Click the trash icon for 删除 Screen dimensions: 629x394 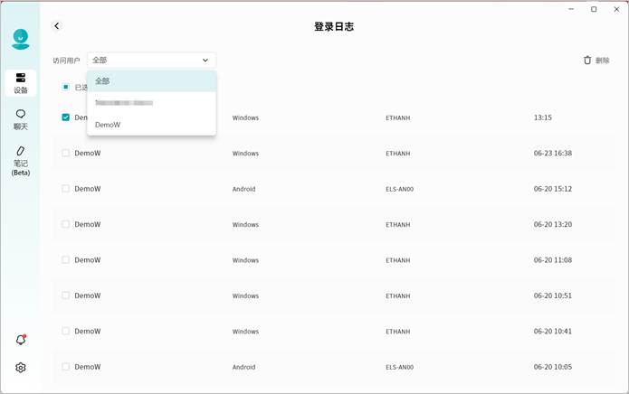coord(587,60)
